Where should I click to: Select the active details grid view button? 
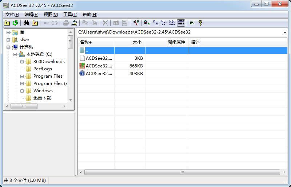coord(181,23)
